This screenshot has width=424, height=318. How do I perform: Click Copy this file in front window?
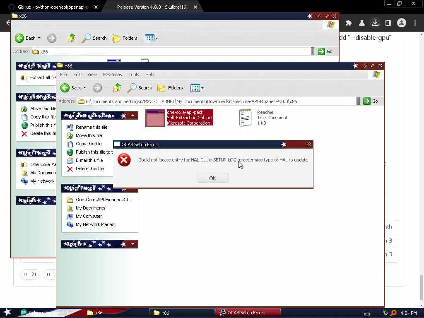(x=89, y=144)
